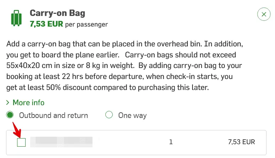Choose the One way radio button
Viewport: 275px width, 158px height.
coord(109,115)
